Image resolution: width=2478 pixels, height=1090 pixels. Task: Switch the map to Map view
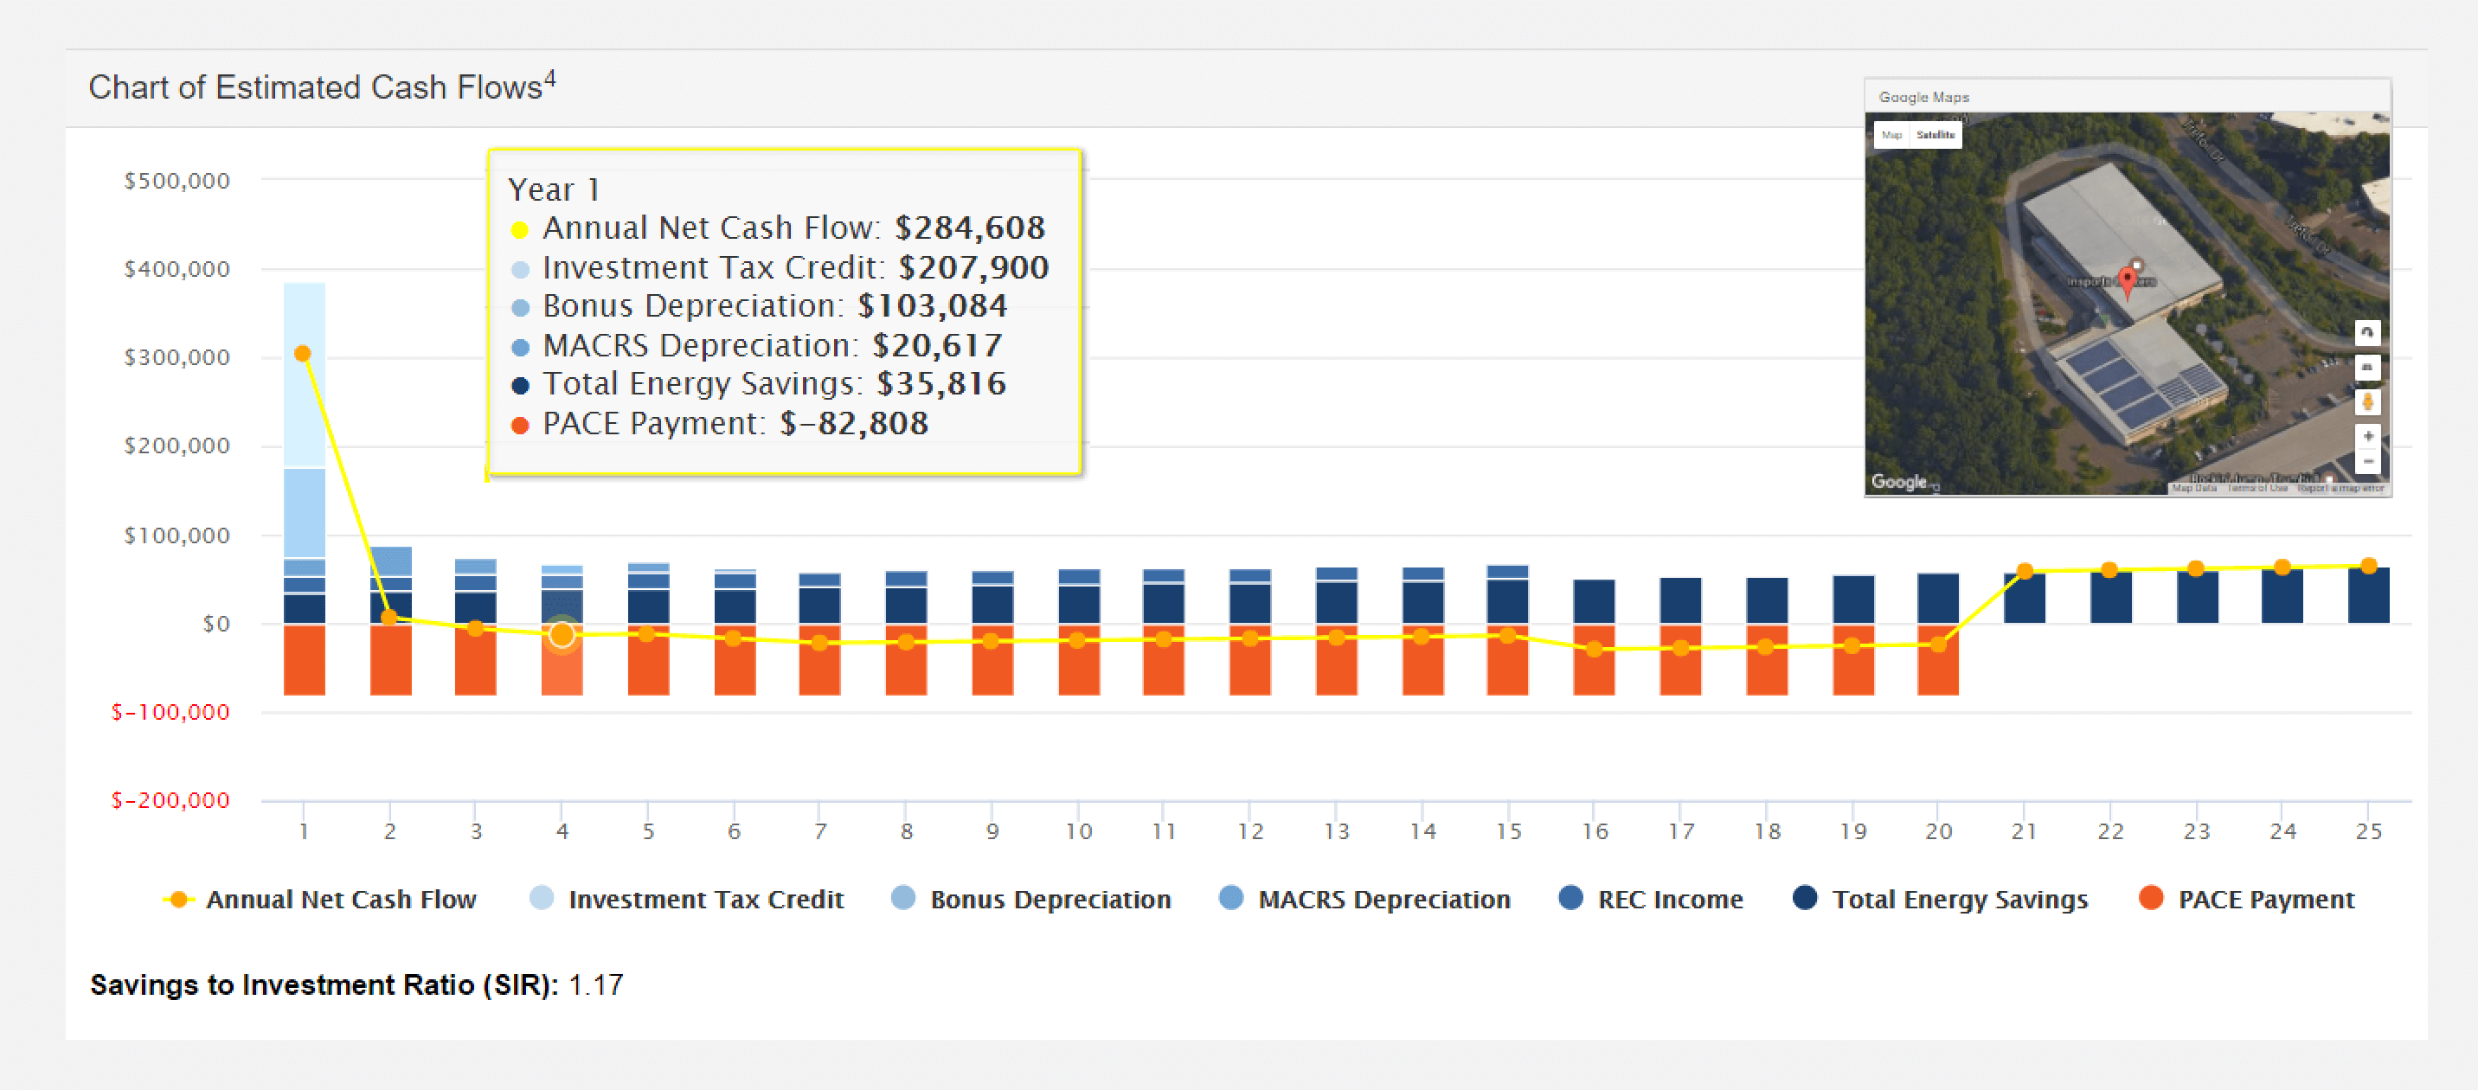(1891, 135)
